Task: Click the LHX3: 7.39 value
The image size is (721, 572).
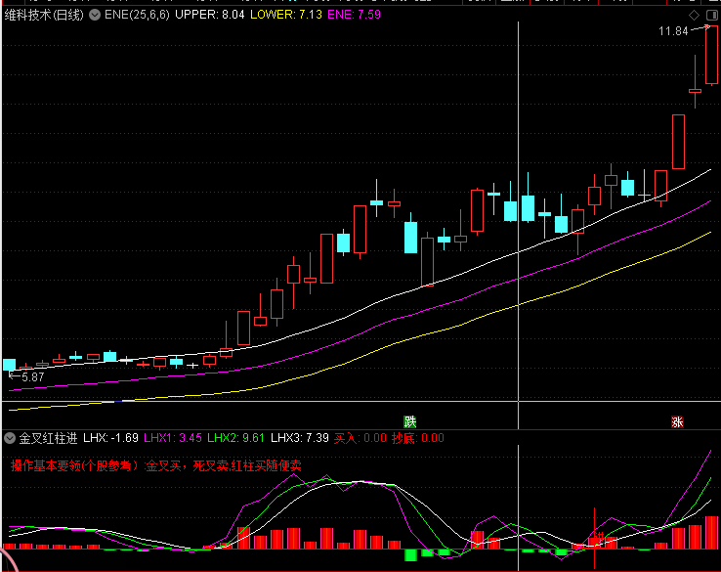Action: pos(300,438)
